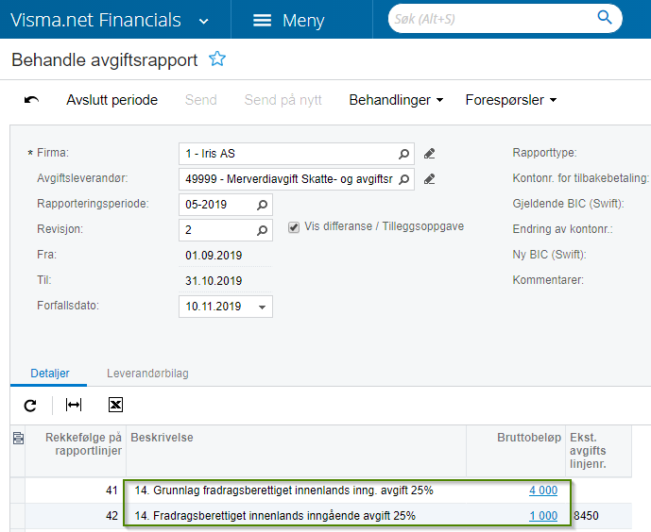Image resolution: width=651 pixels, height=532 pixels.
Task: Open the Forespørsler dropdown menu
Action: tap(511, 100)
